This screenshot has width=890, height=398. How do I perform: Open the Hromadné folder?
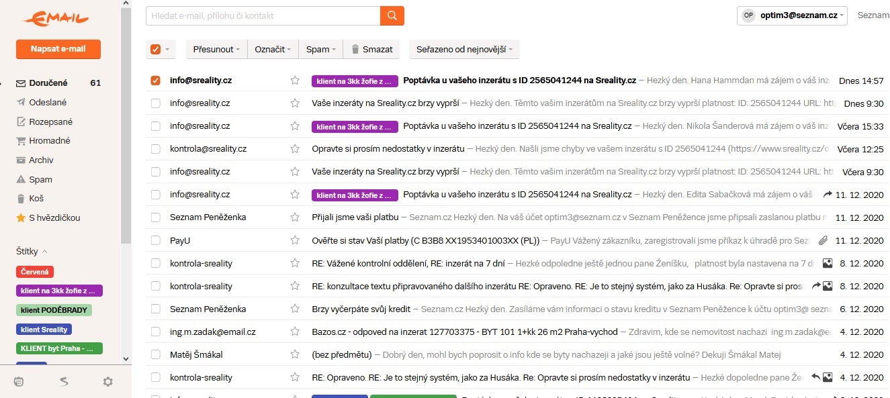49,141
